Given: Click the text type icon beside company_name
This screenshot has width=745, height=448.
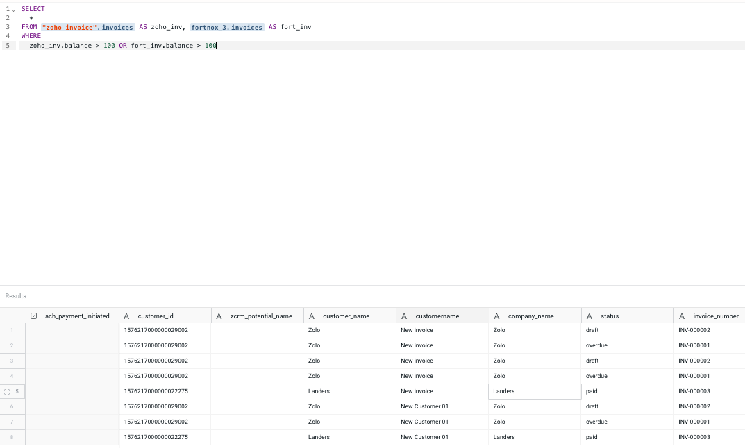Looking at the screenshot, I should (496, 316).
